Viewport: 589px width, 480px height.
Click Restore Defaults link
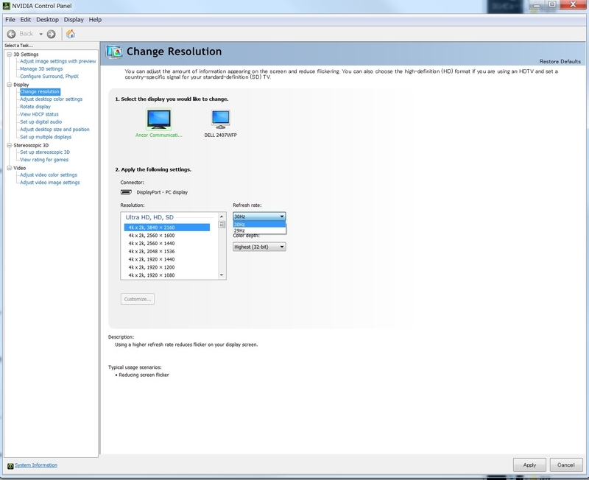click(x=560, y=61)
